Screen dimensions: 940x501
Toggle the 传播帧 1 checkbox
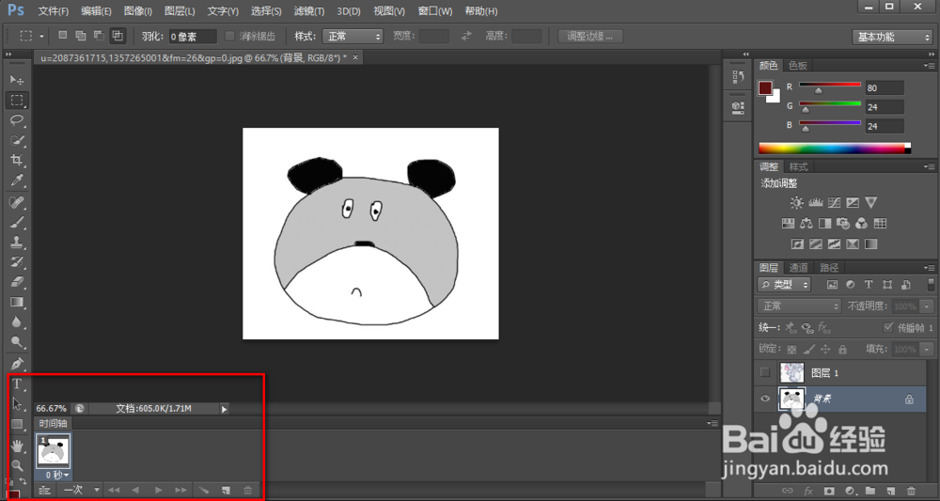[x=889, y=328]
